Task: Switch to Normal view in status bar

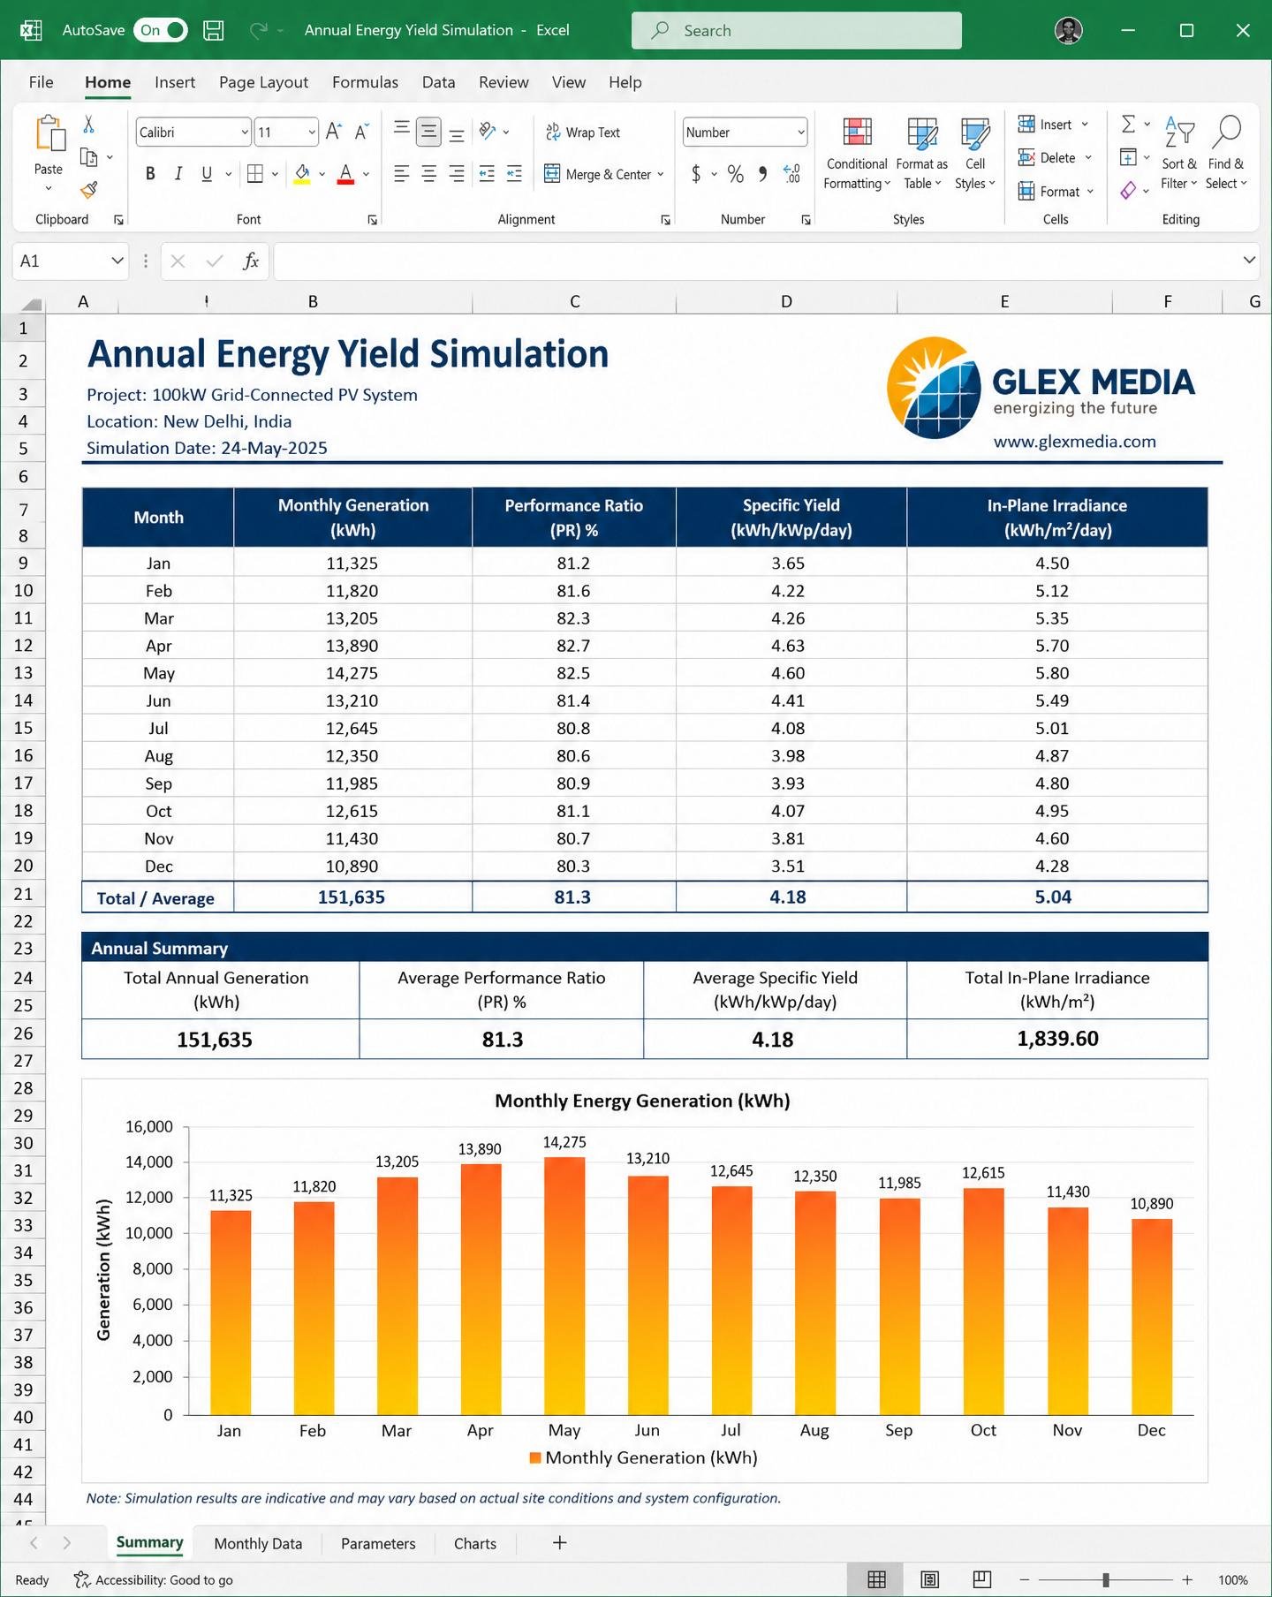Action: 876,1579
